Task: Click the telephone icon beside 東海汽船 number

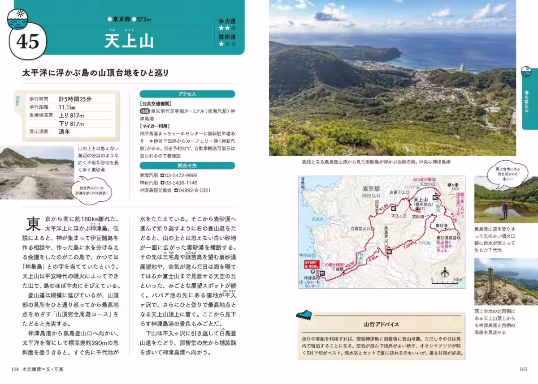Action: [162, 175]
